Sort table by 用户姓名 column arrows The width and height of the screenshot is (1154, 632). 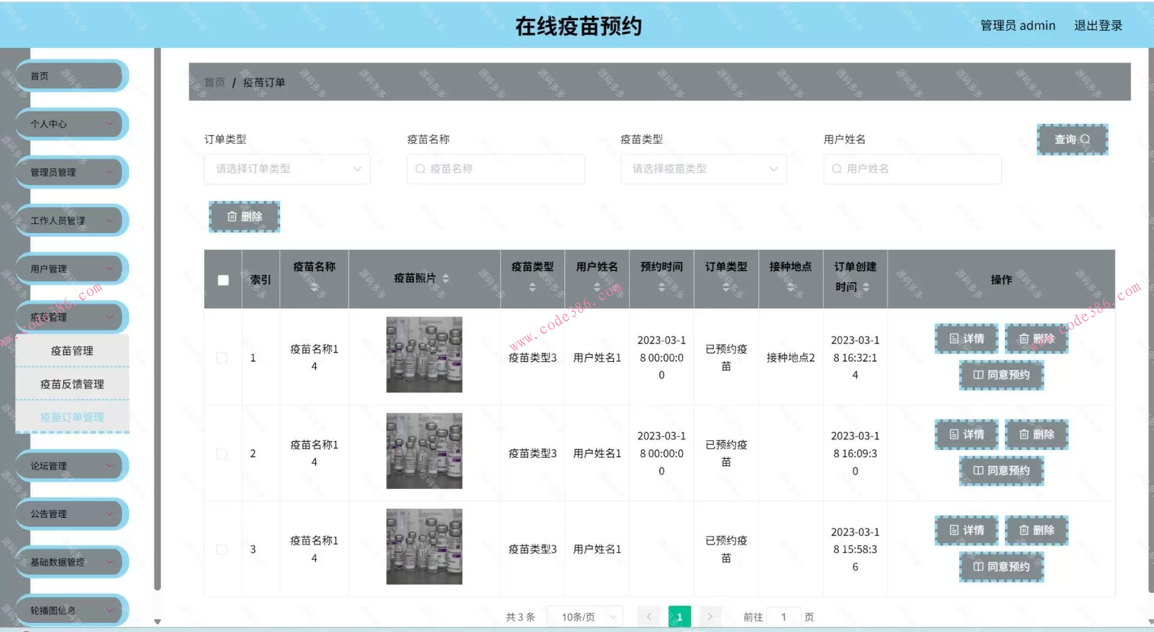click(597, 288)
